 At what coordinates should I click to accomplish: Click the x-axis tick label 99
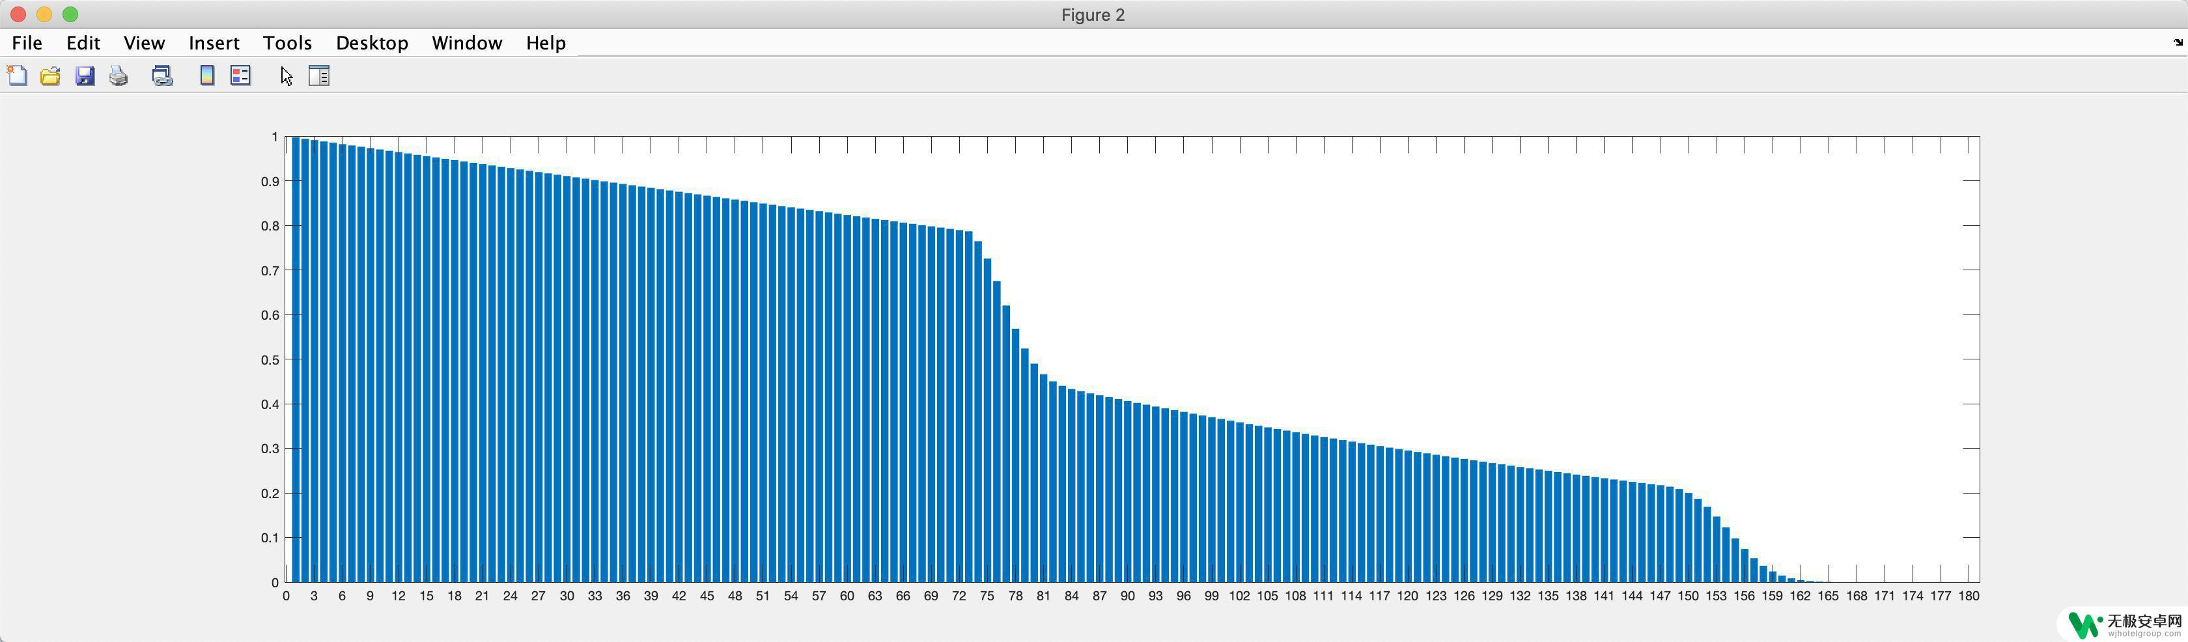[x=1211, y=596]
